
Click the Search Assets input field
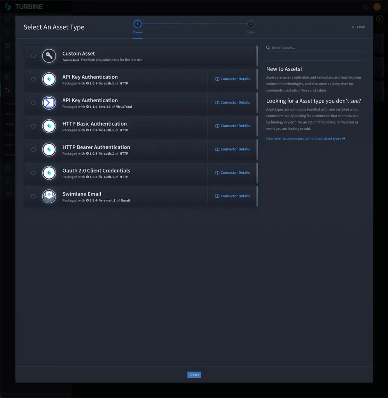point(317,48)
